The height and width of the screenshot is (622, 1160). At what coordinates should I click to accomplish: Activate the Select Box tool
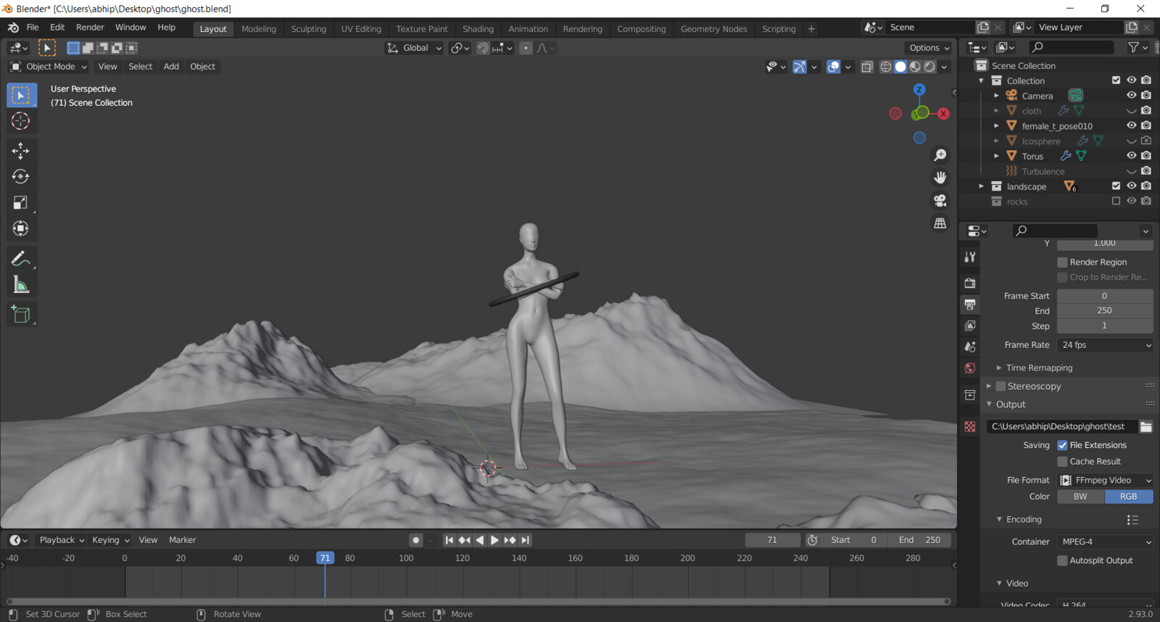pyautogui.click(x=21, y=95)
